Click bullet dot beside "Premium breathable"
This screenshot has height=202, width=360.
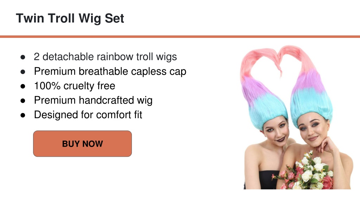[23, 72]
